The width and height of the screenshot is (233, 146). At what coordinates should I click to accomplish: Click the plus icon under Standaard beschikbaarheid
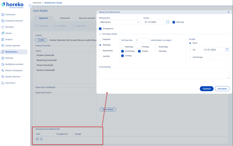tap(37, 139)
